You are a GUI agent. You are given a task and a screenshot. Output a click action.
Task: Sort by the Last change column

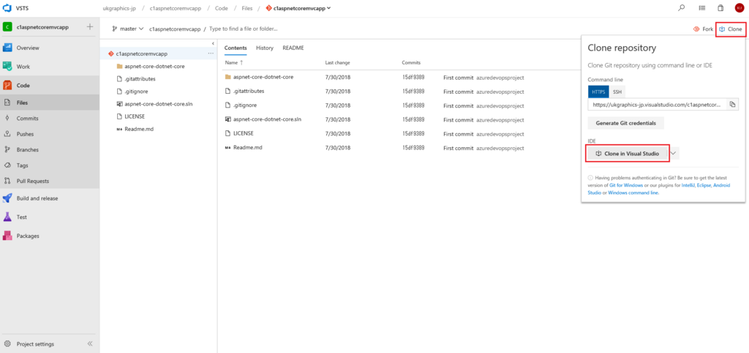(x=337, y=63)
